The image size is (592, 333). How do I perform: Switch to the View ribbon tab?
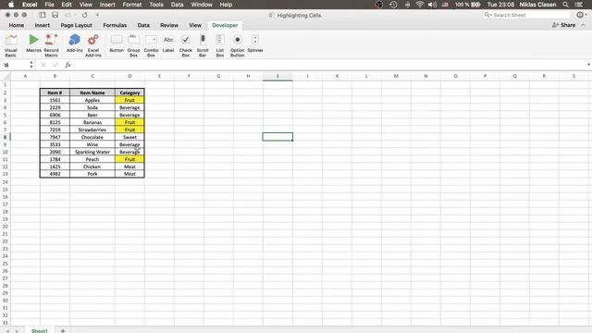tap(195, 25)
